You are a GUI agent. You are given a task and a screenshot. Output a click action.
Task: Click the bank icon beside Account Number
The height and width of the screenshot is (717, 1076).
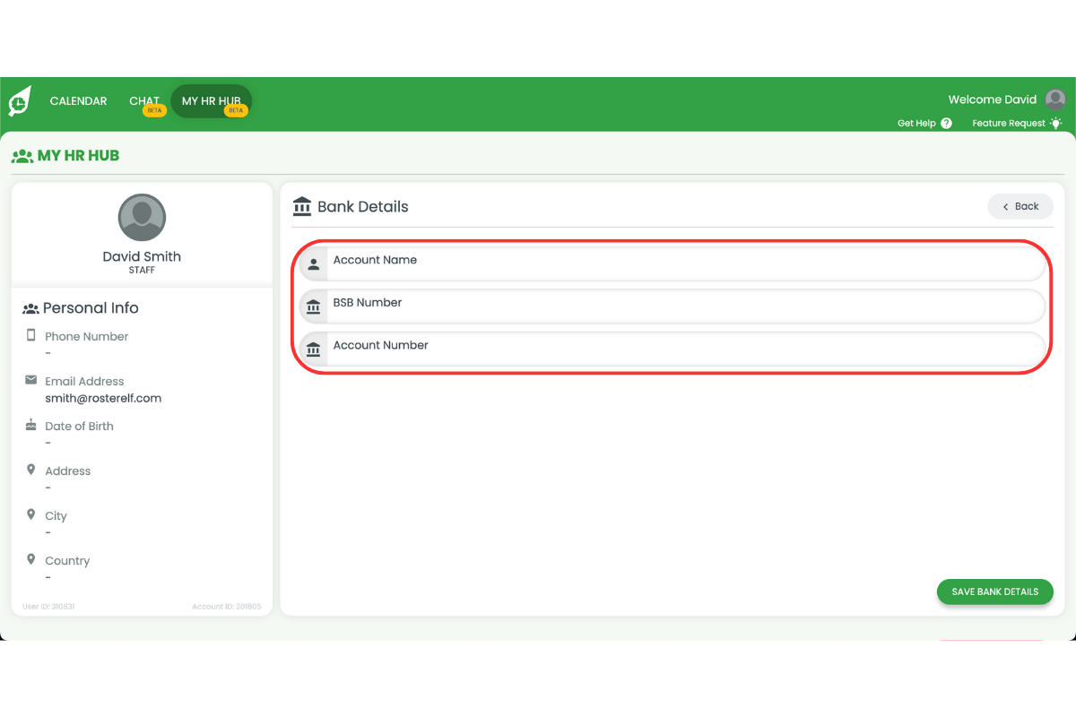click(x=314, y=350)
